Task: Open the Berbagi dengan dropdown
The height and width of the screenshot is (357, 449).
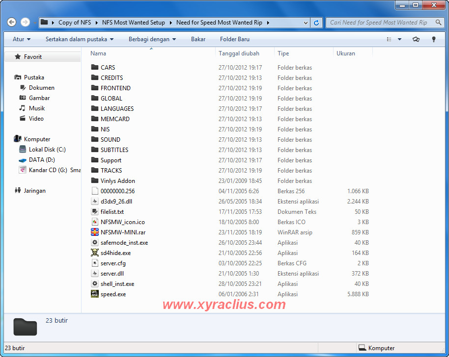Action: [152, 39]
